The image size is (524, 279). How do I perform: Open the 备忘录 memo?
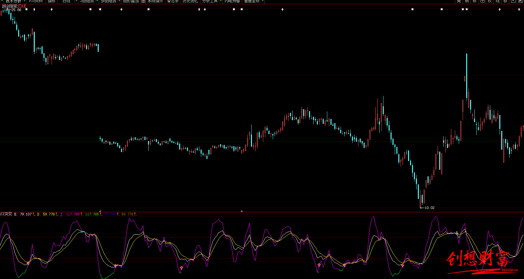173,1
